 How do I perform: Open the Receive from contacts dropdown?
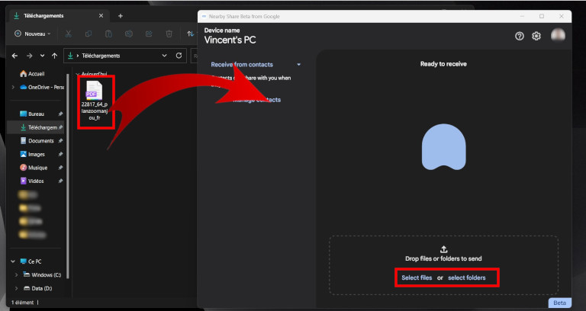point(298,65)
